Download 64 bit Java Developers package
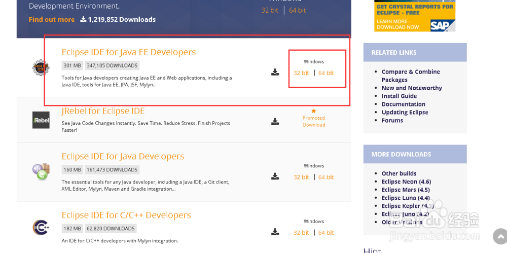 pos(326,177)
